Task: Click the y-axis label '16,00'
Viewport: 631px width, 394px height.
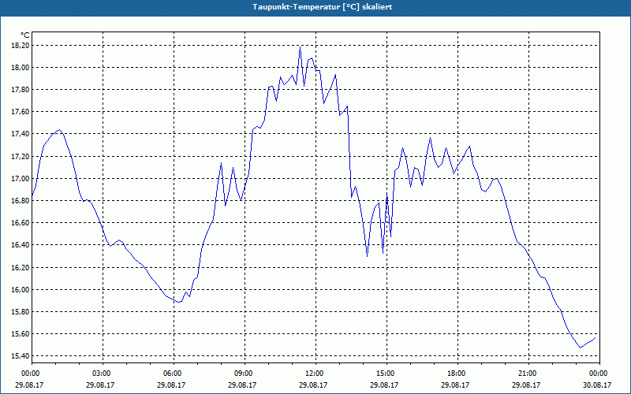Action: (x=20, y=289)
